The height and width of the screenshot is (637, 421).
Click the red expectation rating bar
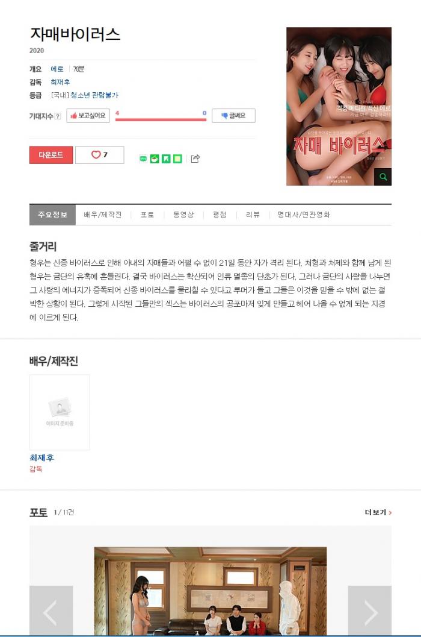[161, 119]
